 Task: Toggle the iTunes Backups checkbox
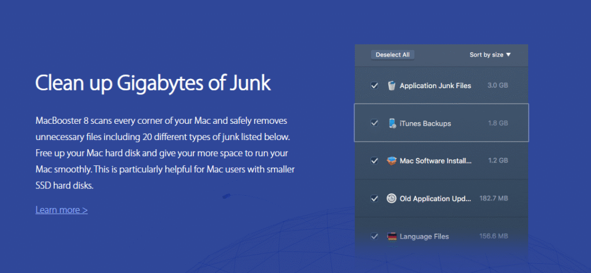(375, 123)
